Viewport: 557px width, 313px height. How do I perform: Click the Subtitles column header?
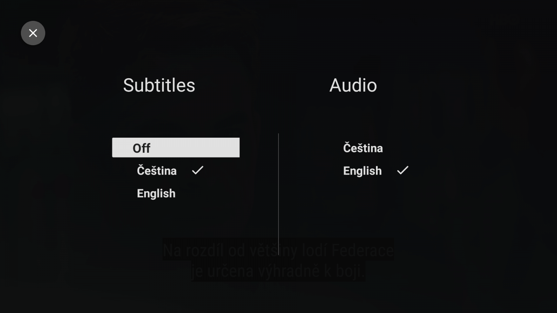[x=159, y=85]
